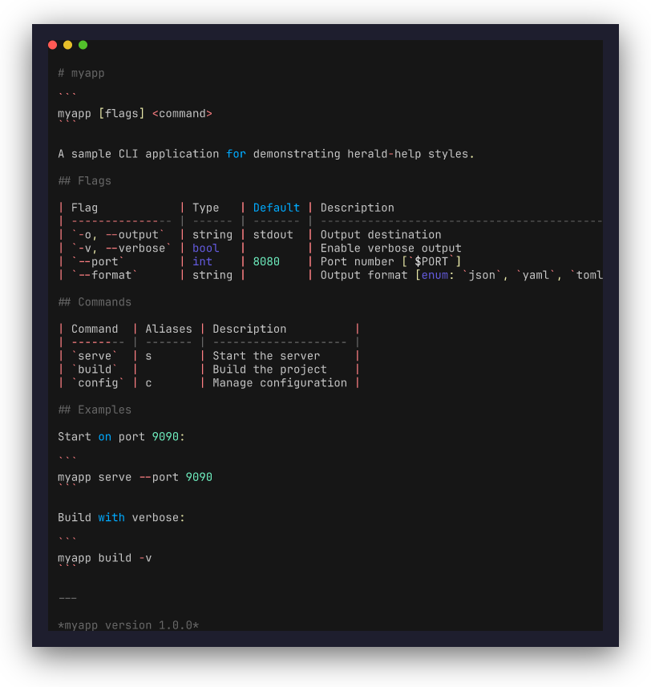Click 'myapp build -v' example
The width and height of the screenshot is (651, 687).
coord(105,558)
